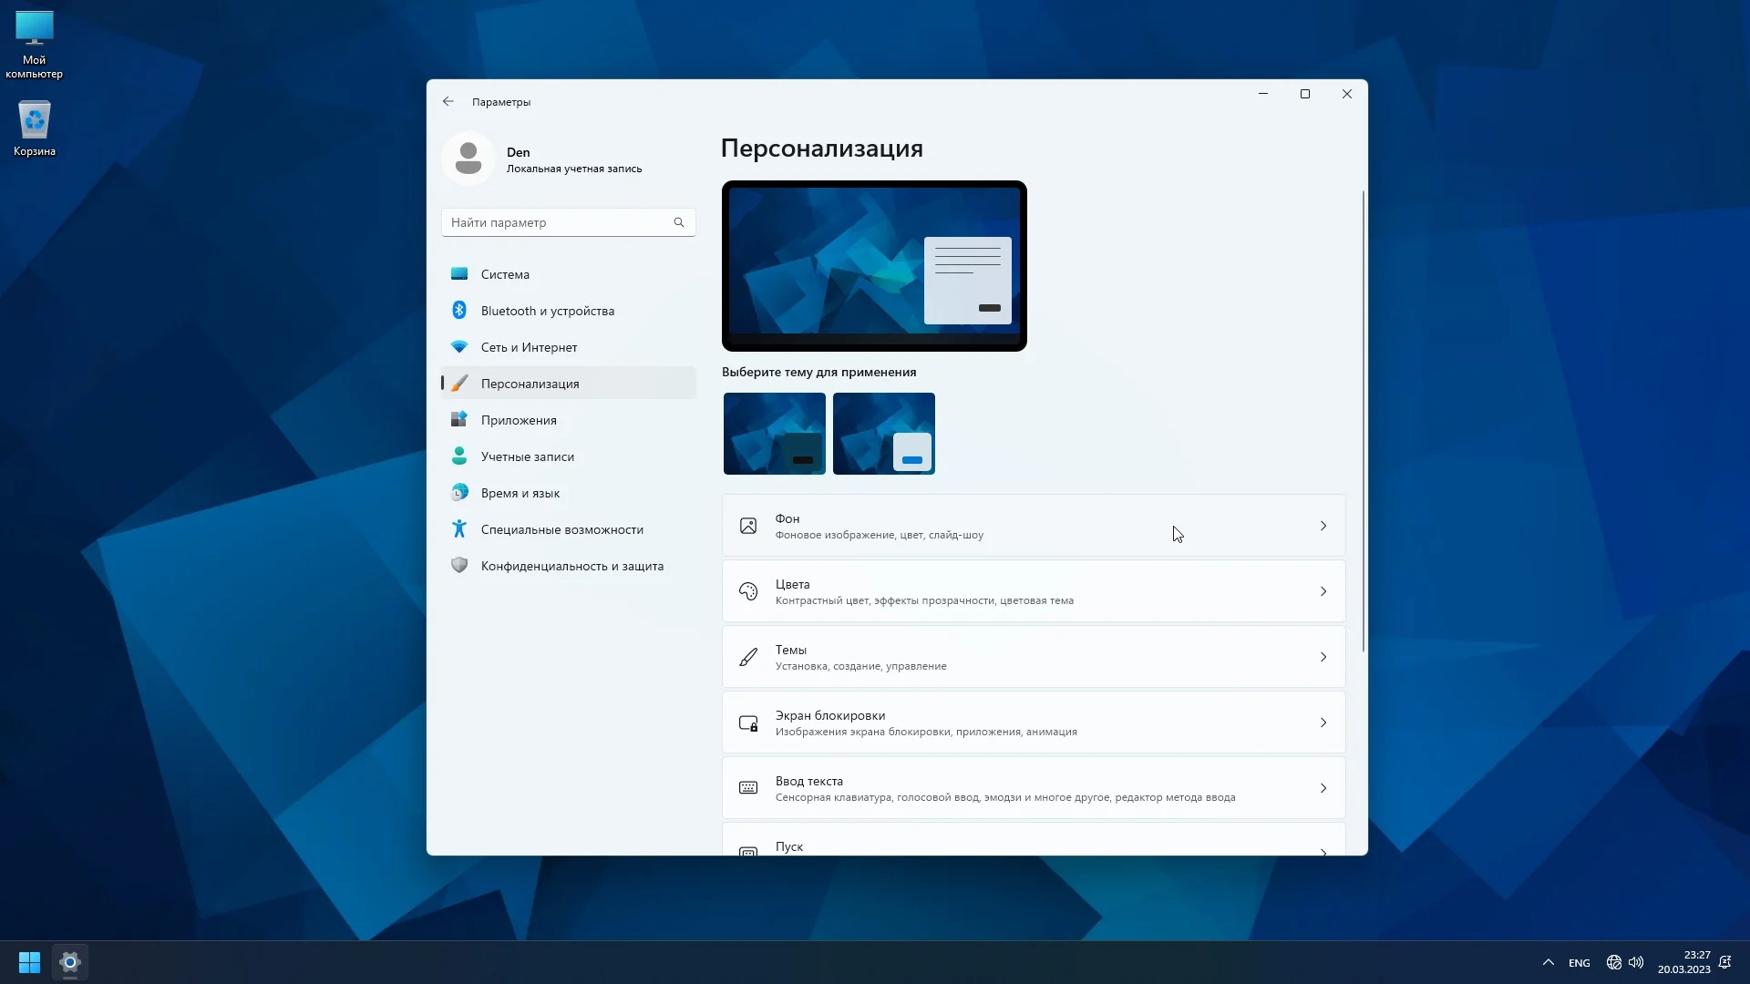Screen dimensions: 1750x984
Task: Expand the Цвета colors chevron
Action: [x=1323, y=591]
